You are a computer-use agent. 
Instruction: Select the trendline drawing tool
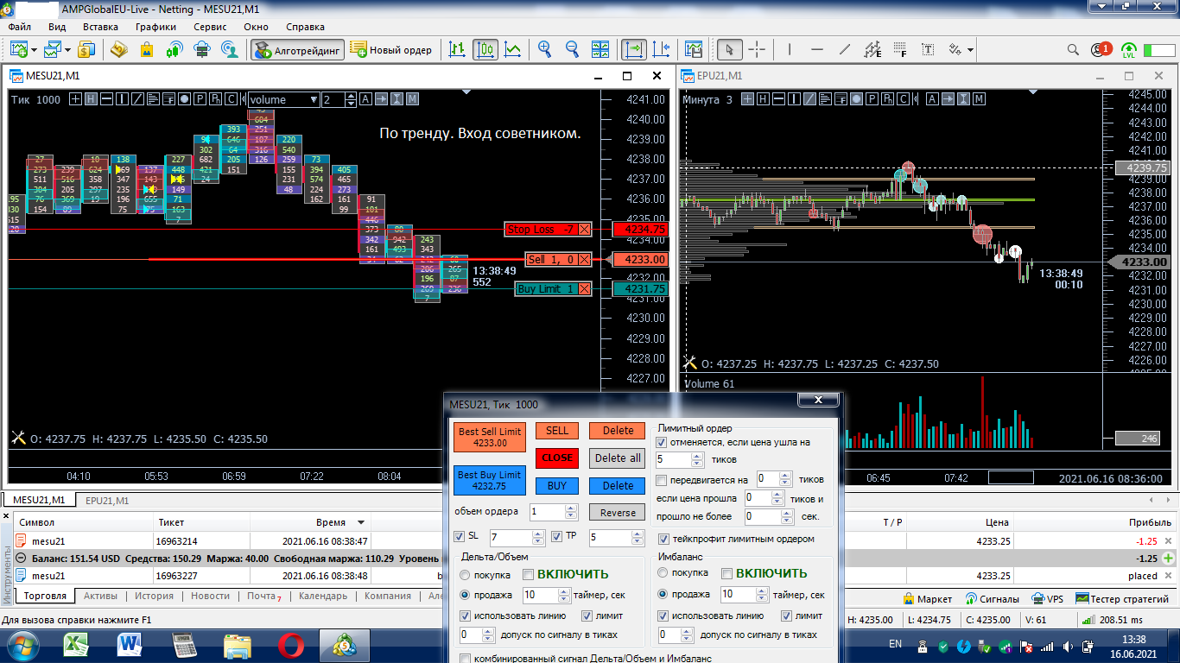845,49
